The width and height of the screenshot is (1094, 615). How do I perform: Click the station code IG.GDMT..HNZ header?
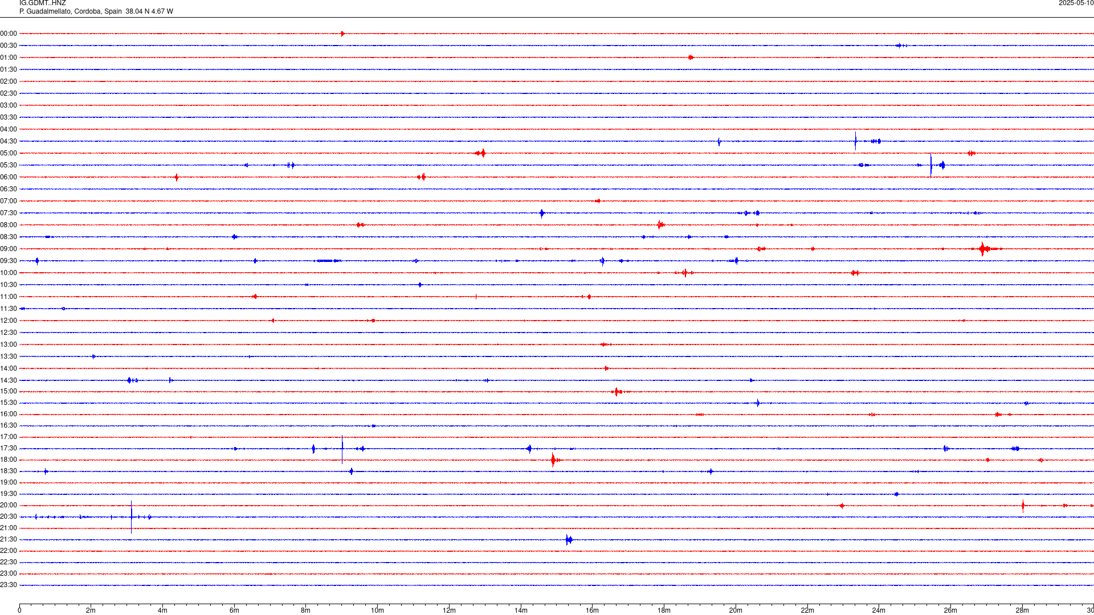(x=42, y=3)
